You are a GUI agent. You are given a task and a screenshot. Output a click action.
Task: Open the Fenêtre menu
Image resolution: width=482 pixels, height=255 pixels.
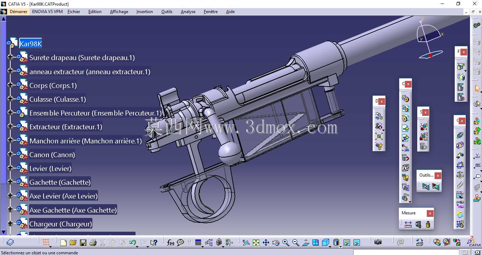point(211,12)
